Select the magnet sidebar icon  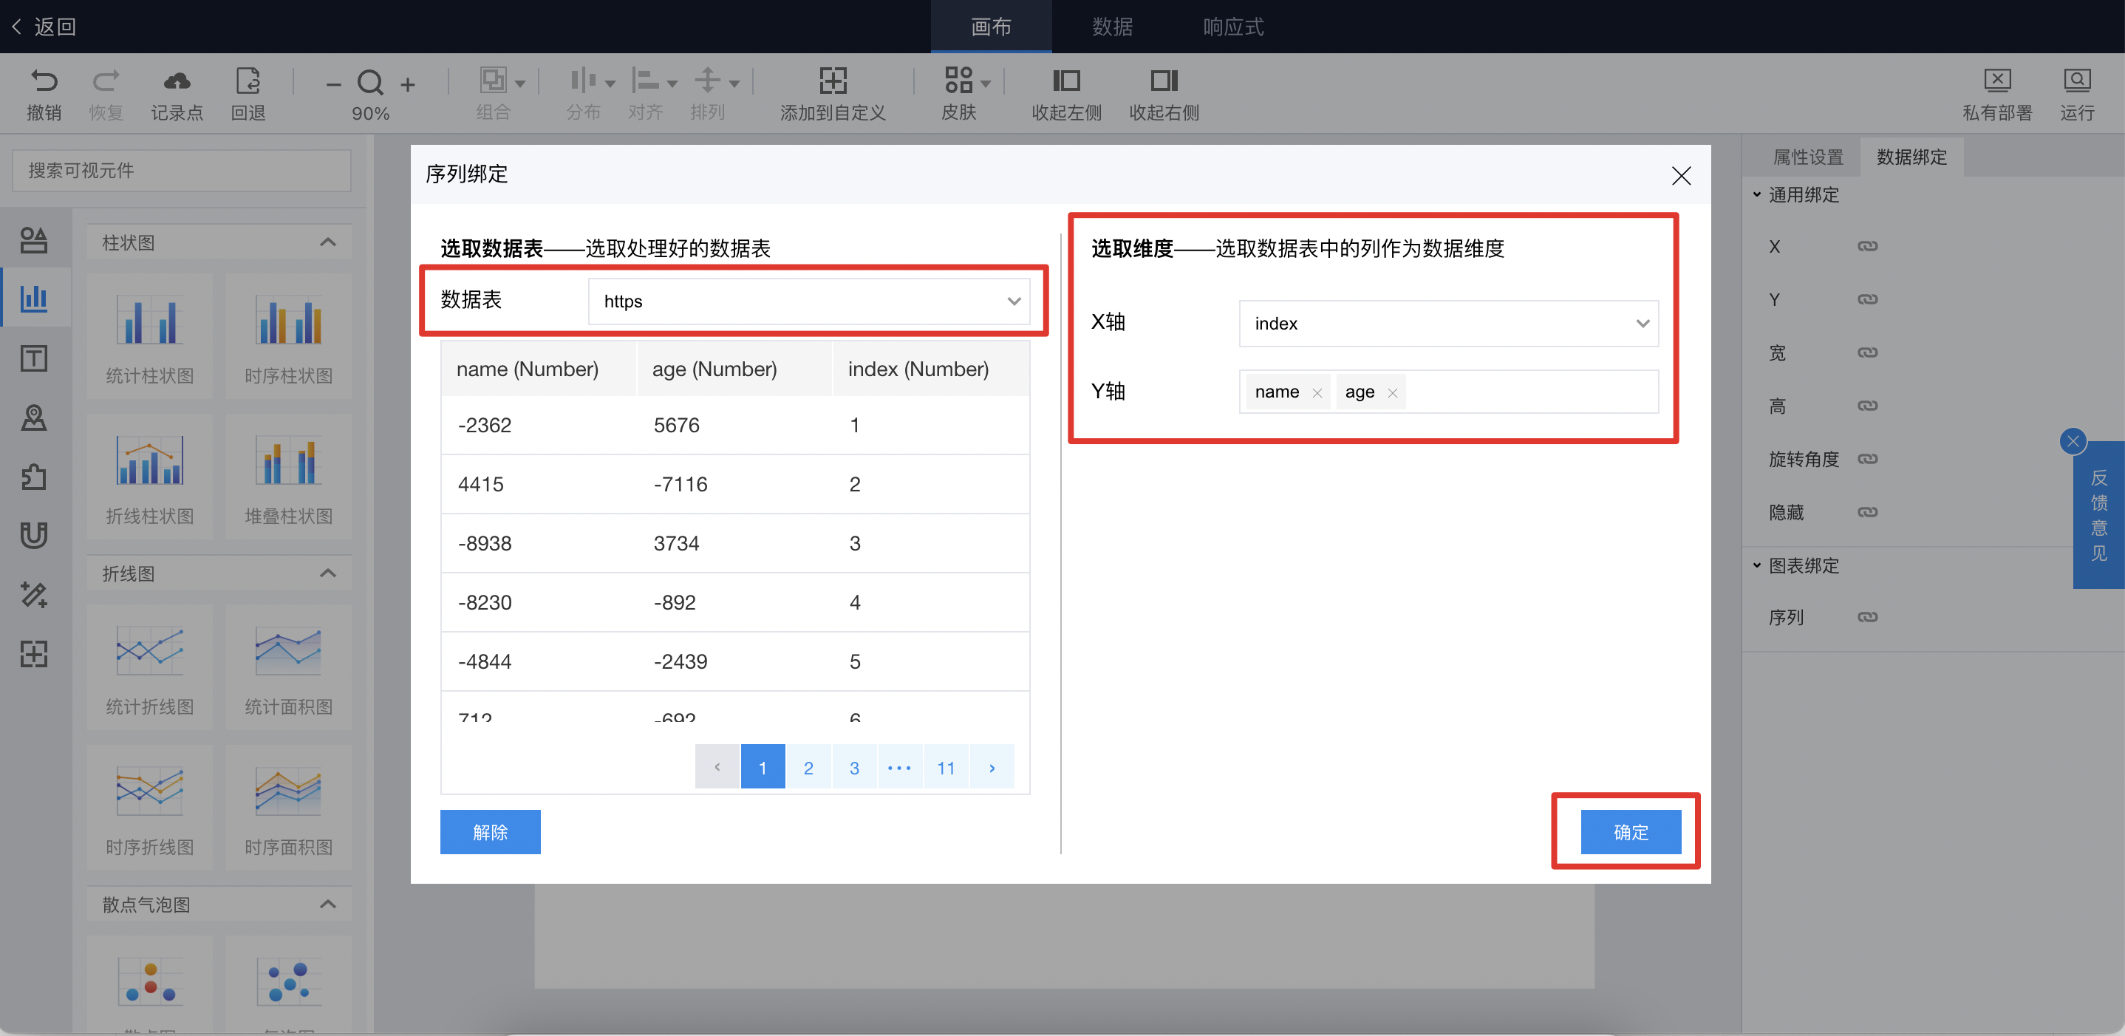(34, 535)
